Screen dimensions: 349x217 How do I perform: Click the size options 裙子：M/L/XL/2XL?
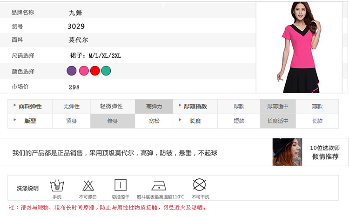coord(96,55)
